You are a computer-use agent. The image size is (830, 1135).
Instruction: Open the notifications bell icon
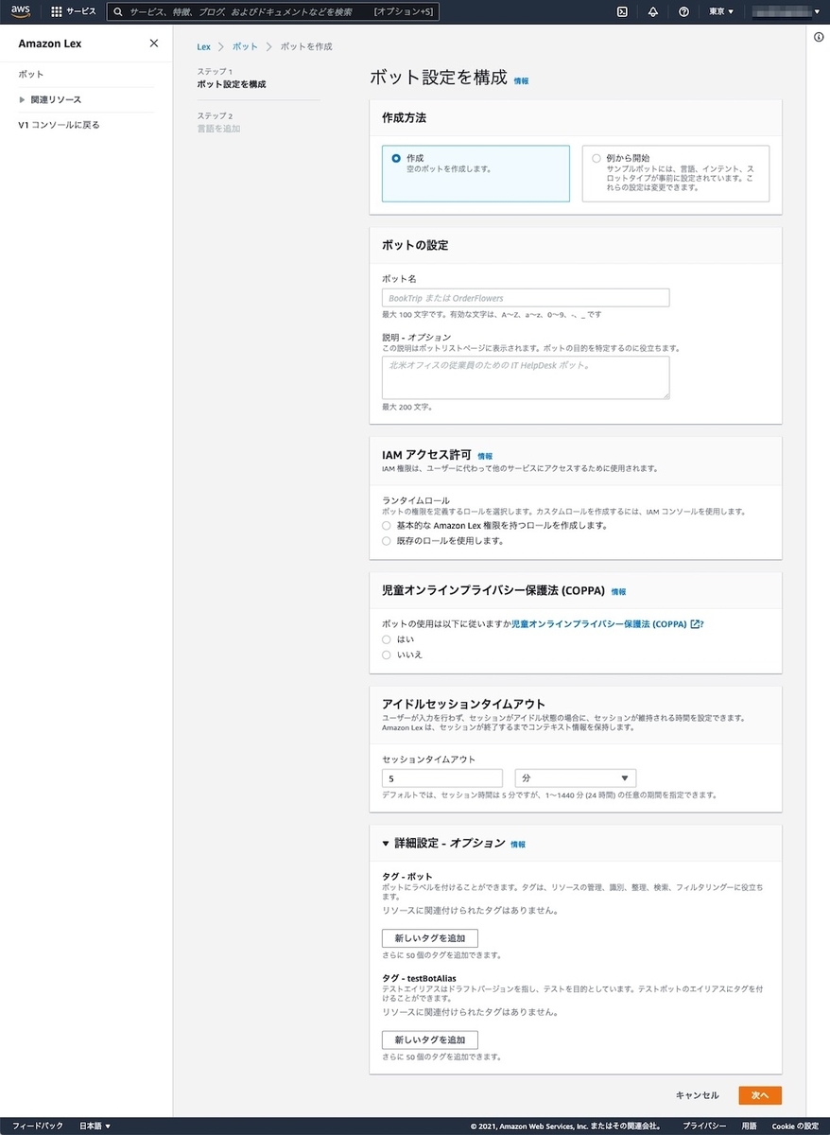653,11
